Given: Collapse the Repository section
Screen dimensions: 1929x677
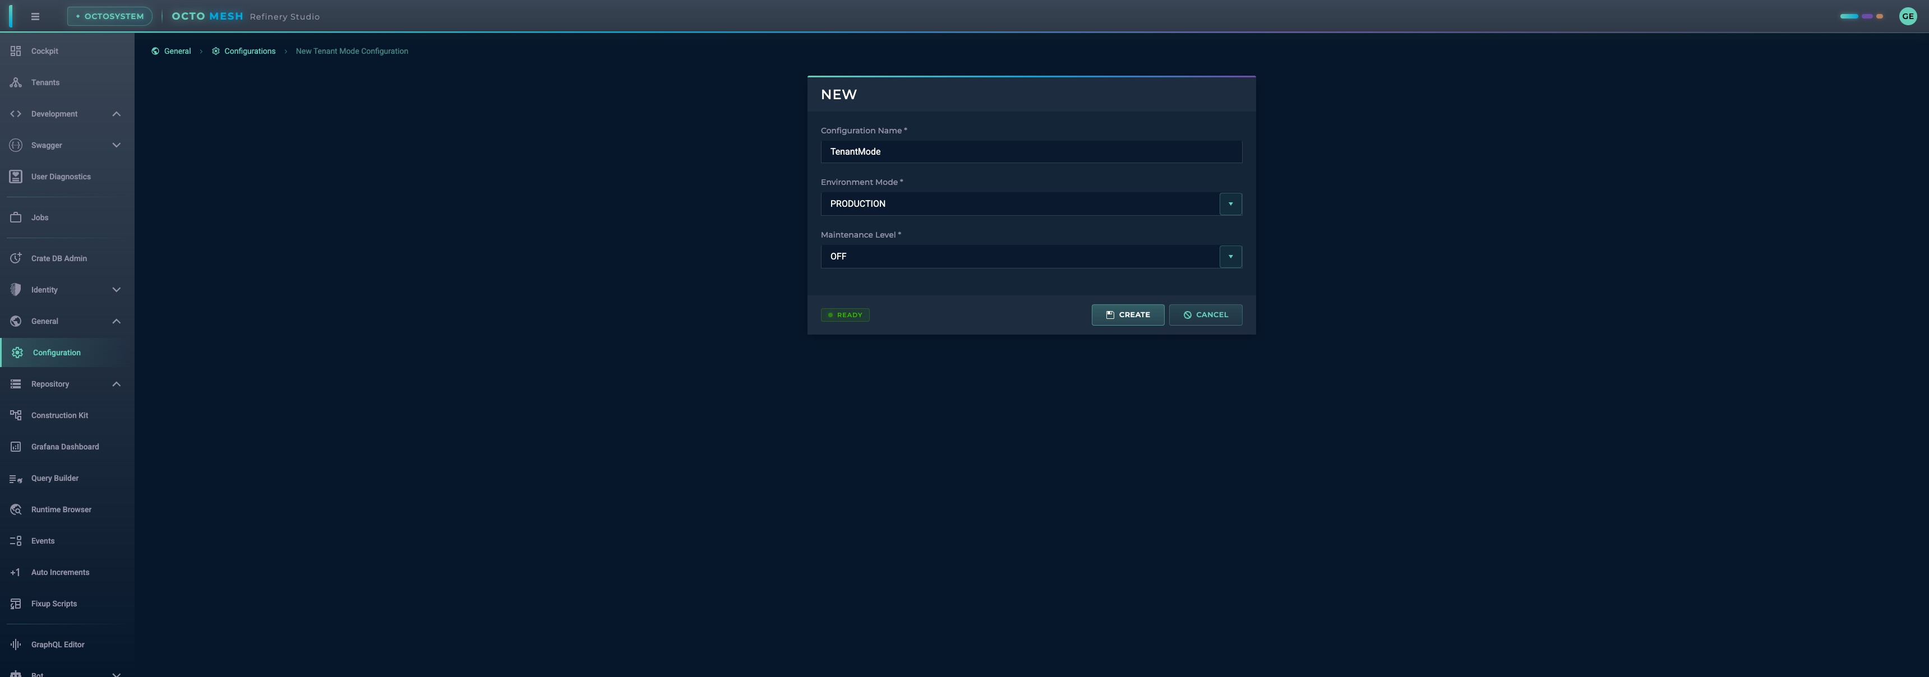Looking at the screenshot, I should (x=116, y=384).
